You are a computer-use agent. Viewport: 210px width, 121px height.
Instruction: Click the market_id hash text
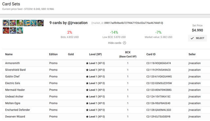(x=134, y=23)
